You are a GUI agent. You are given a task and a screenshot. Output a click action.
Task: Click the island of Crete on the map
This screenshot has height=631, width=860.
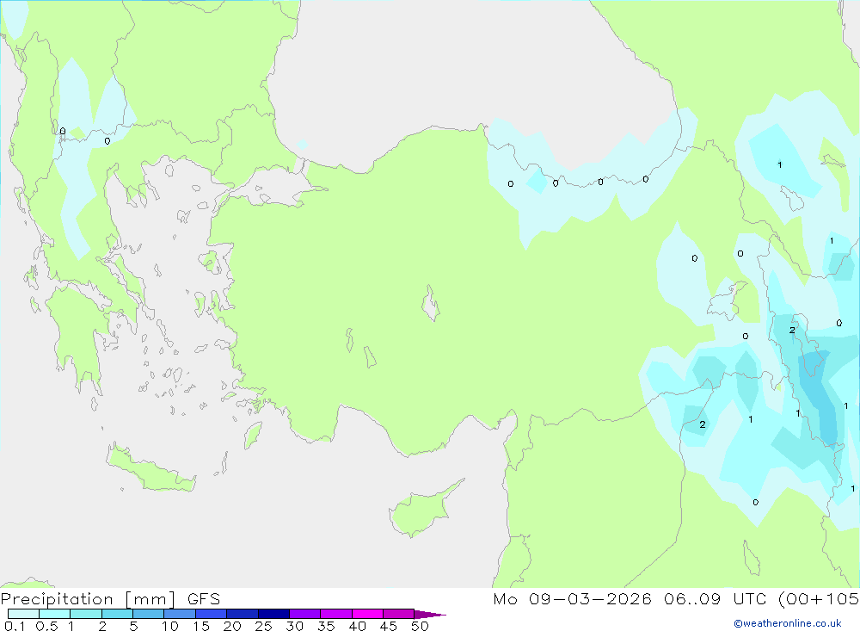click(x=150, y=468)
